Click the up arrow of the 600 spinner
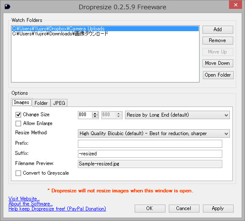 [119, 113]
